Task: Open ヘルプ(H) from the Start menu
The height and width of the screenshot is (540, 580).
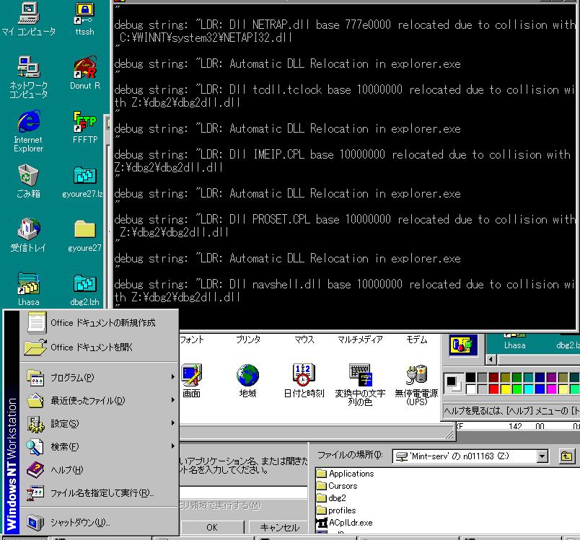Action: click(99, 469)
